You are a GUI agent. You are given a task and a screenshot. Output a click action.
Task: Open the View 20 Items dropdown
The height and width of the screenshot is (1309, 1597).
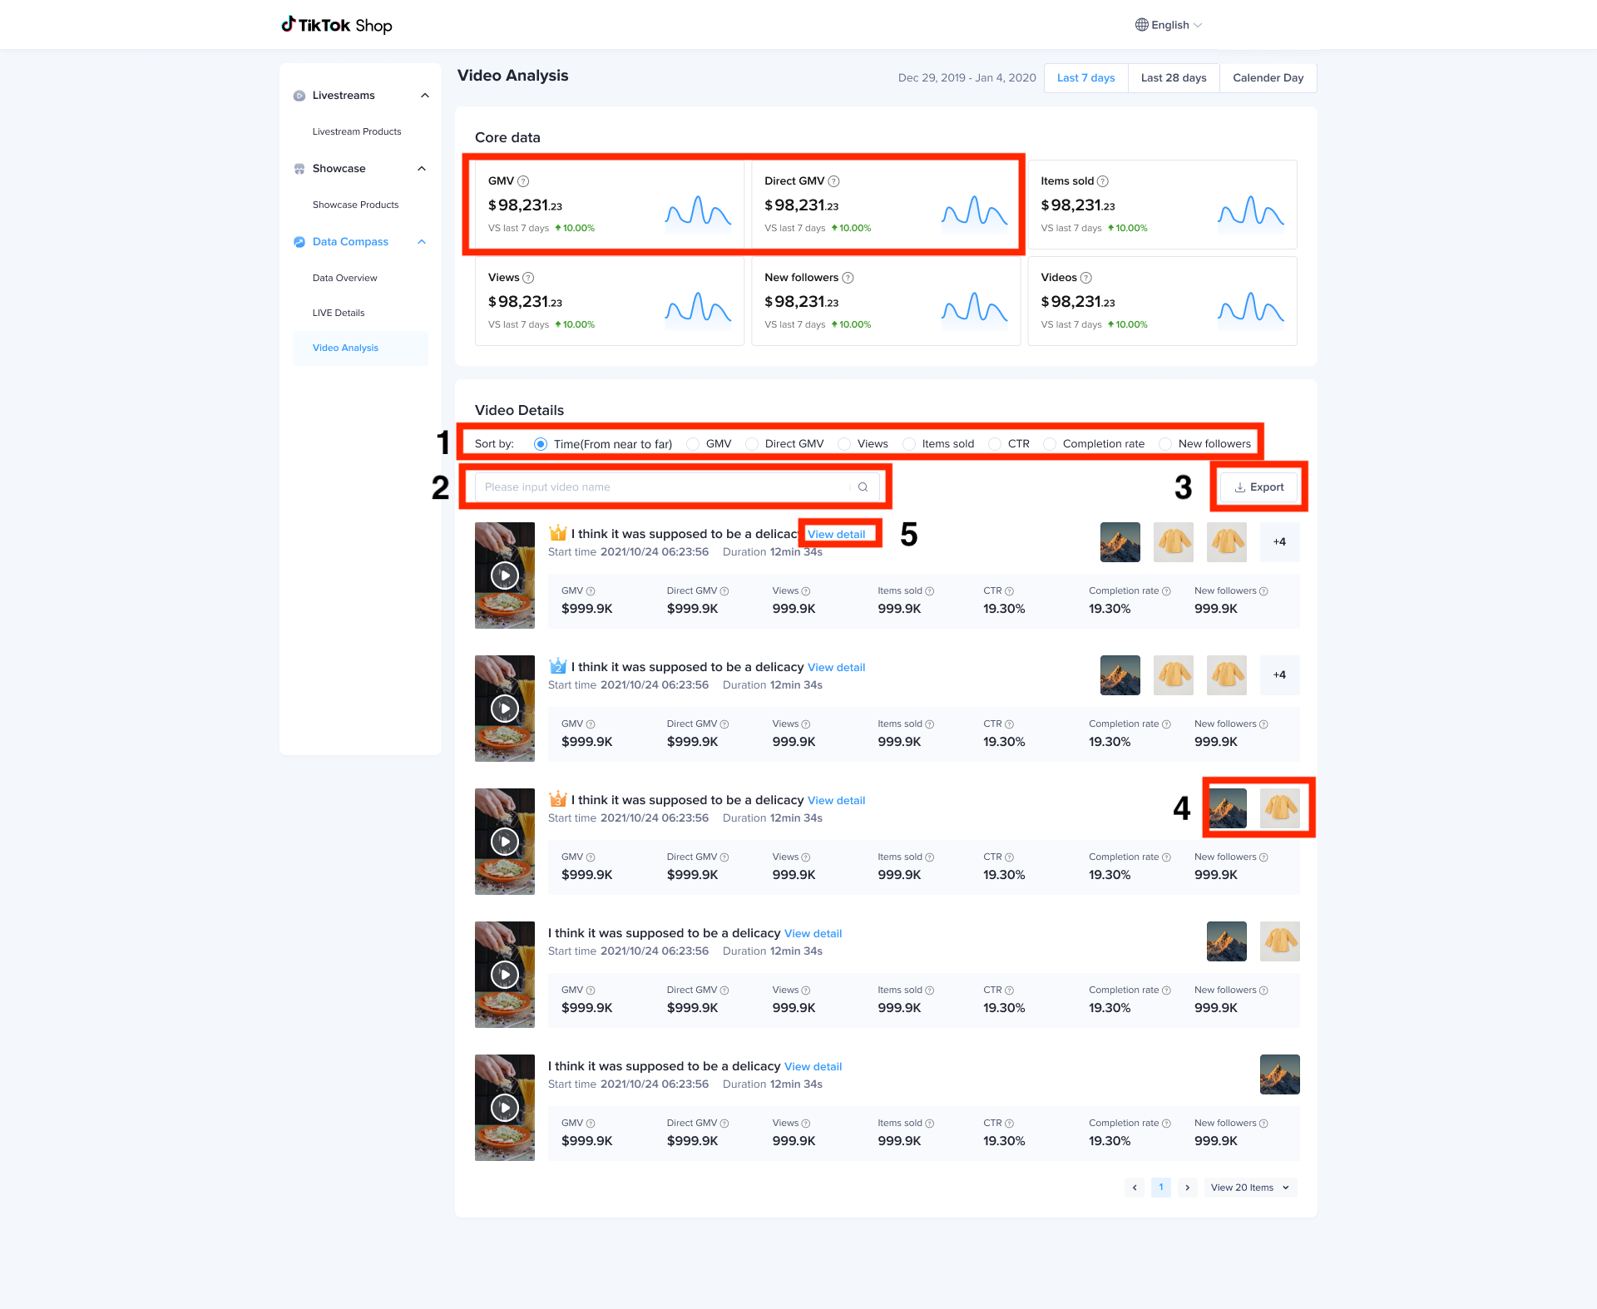coord(1249,1188)
